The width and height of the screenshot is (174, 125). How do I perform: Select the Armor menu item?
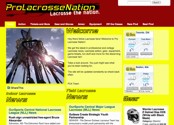point(81,24)
